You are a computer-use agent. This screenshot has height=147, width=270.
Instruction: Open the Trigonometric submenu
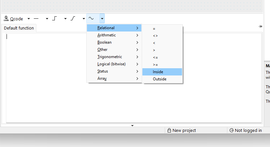point(114,57)
